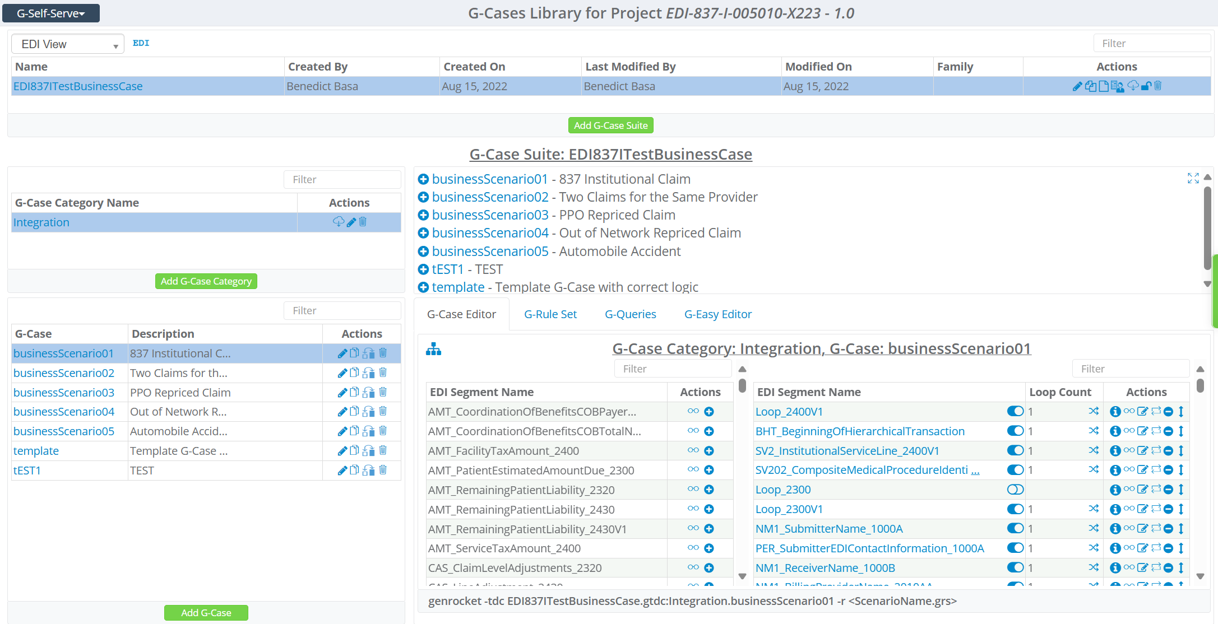Click the remove minus icon for NM1_SubmitterName_1000A
The height and width of the screenshot is (624, 1218).
coord(1168,529)
